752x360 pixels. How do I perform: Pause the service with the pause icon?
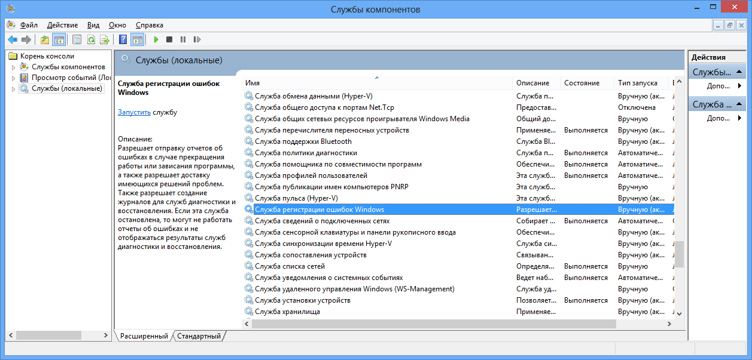click(x=183, y=40)
